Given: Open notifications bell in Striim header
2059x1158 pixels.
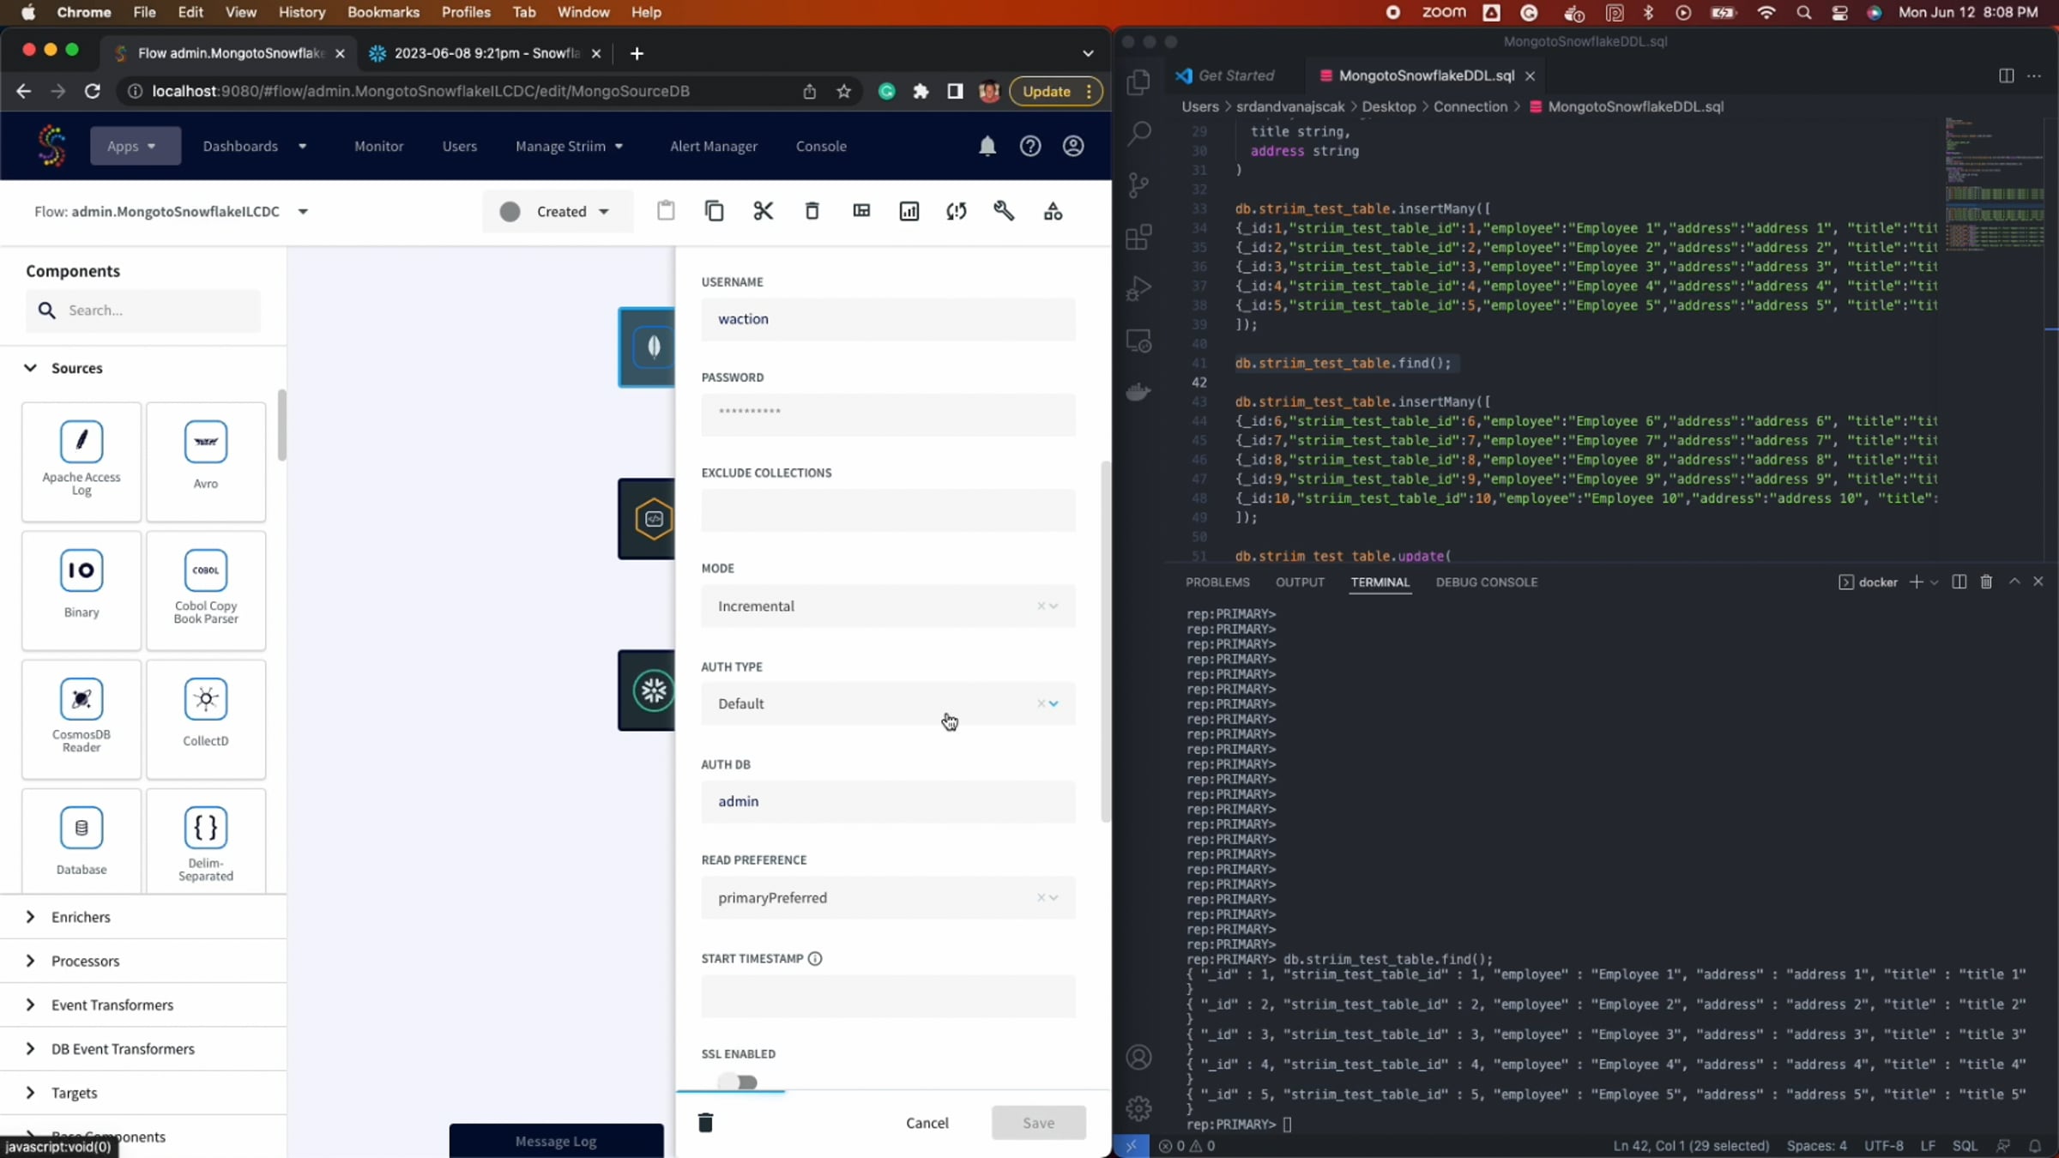Looking at the screenshot, I should point(987,146).
